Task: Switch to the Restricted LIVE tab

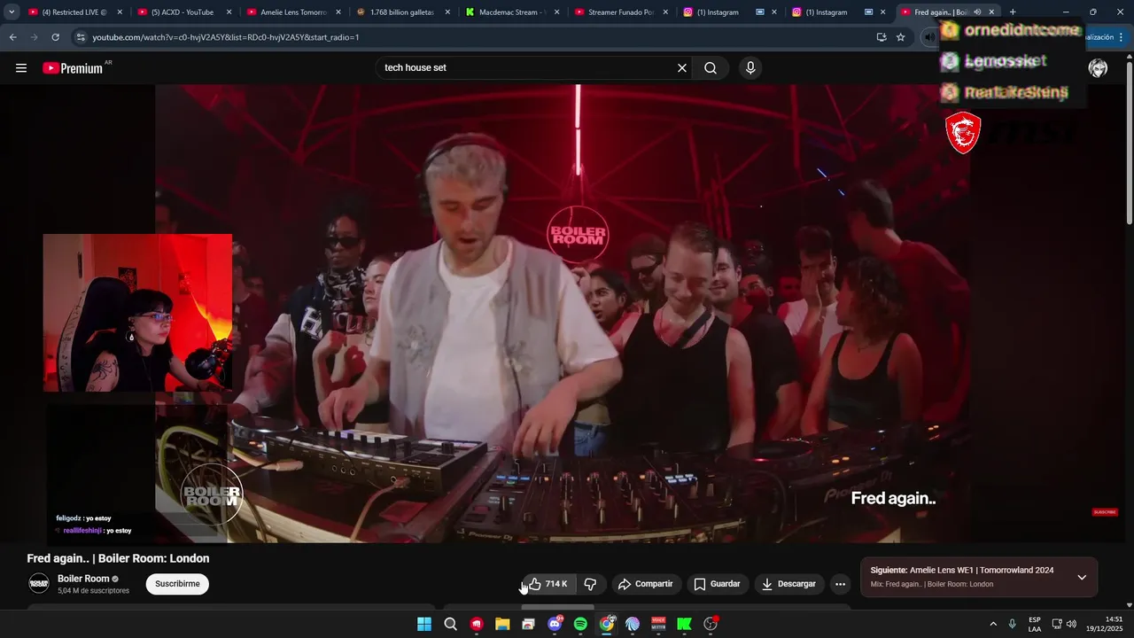Action: [x=75, y=12]
